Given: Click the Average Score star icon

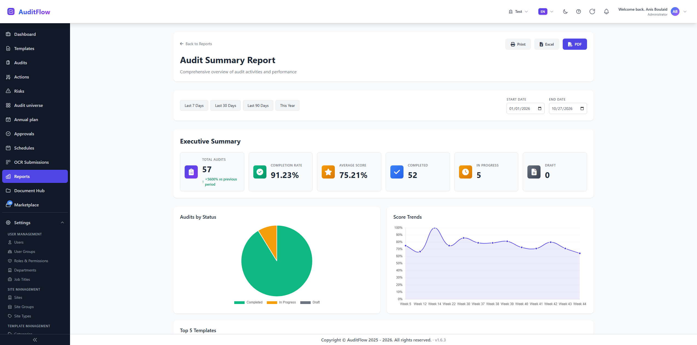Looking at the screenshot, I should click(x=328, y=172).
